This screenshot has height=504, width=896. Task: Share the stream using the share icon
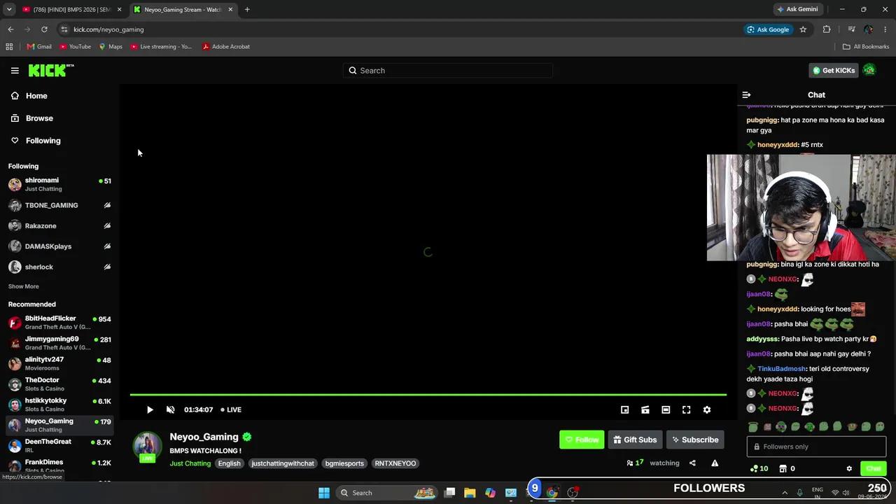click(692, 463)
